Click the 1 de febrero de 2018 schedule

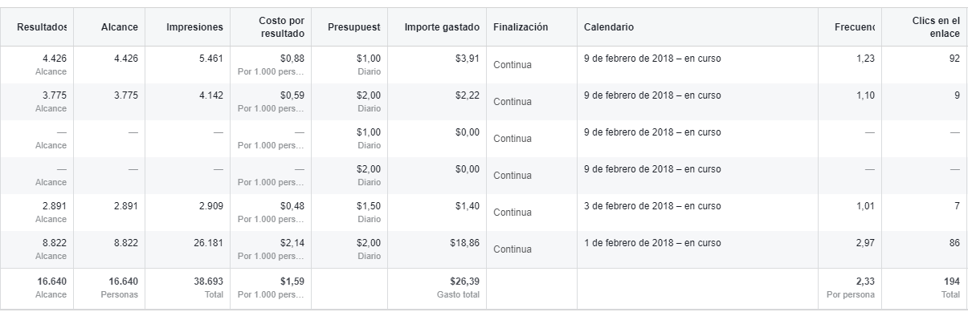(x=652, y=243)
